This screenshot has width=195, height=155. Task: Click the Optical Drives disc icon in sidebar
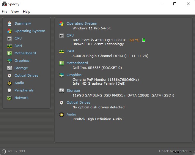point(9,75)
